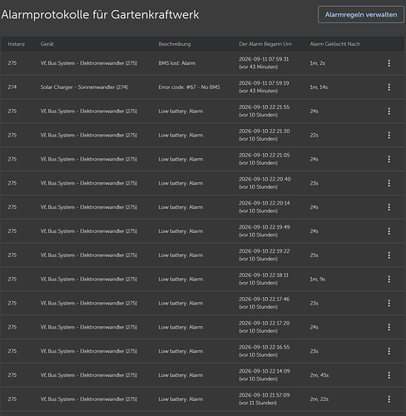Click the Alarmprotokolle für Gartenkraftwerk heading
The width and height of the screenshot is (406, 416).
click(100, 15)
